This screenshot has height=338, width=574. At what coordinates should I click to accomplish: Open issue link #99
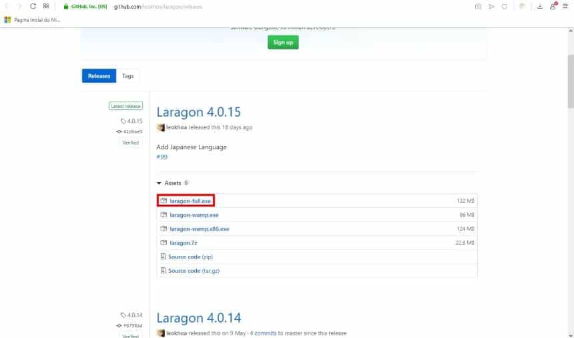tap(162, 157)
